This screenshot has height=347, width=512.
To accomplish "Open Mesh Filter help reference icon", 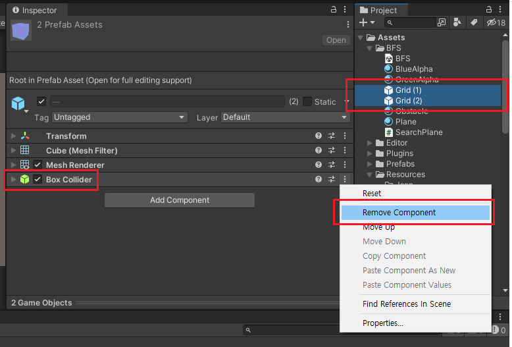I will tap(319, 150).
